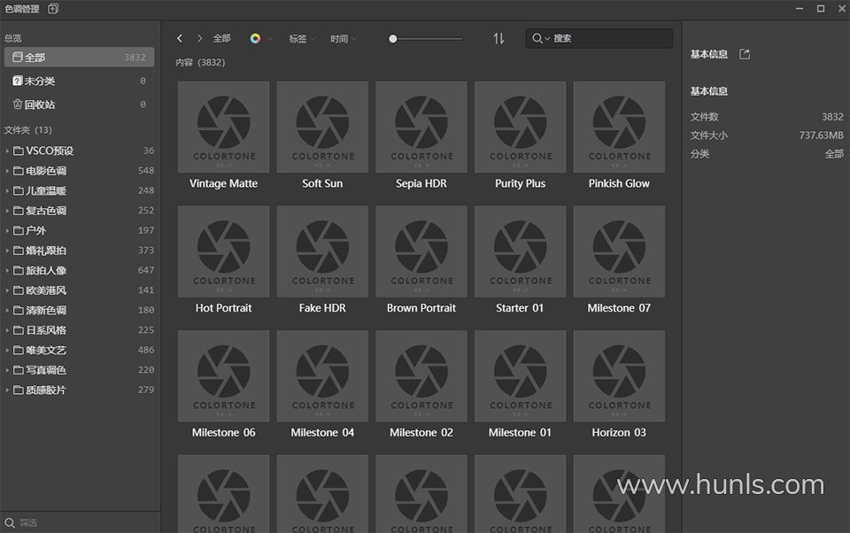Click the 复古色调 folder icon
850x533 pixels.
pos(19,211)
